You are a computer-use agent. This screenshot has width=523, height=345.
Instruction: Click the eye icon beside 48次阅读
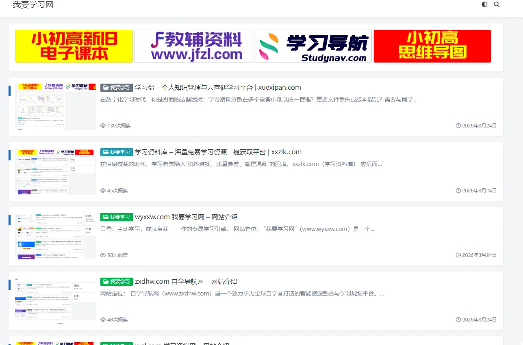103,319
